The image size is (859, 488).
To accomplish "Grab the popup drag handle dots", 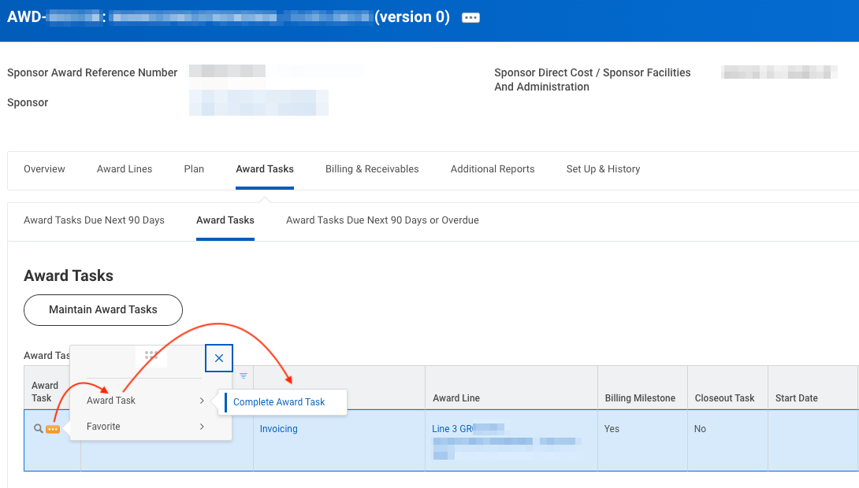I will 151,355.
